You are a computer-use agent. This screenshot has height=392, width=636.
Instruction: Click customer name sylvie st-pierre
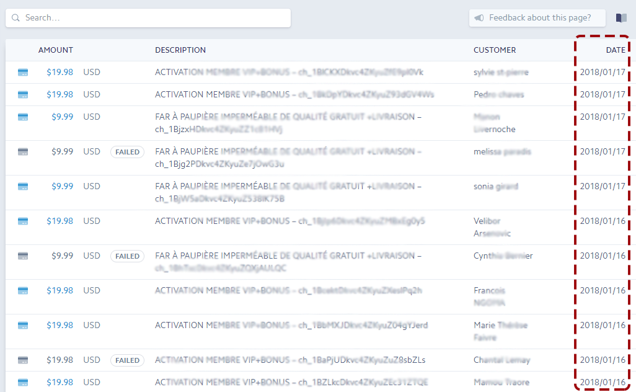click(501, 72)
